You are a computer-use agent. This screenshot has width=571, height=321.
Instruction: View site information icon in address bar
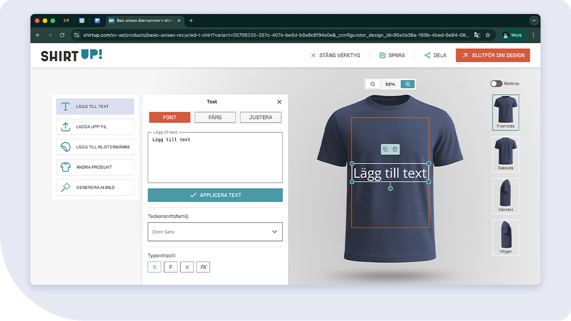click(76, 35)
